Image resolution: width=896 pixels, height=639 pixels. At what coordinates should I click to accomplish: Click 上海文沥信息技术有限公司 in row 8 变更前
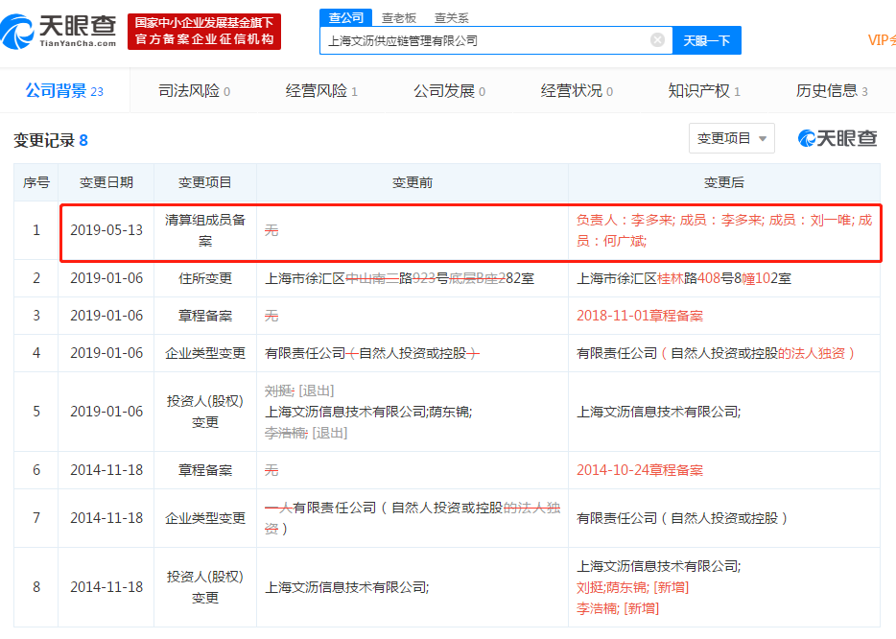point(347,587)
